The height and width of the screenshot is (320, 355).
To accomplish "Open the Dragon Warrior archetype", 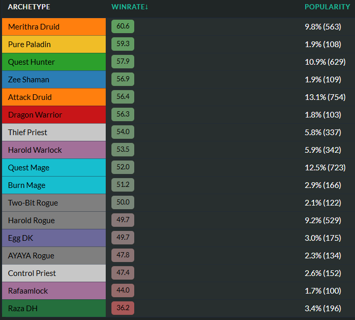I will pos(54,115).
